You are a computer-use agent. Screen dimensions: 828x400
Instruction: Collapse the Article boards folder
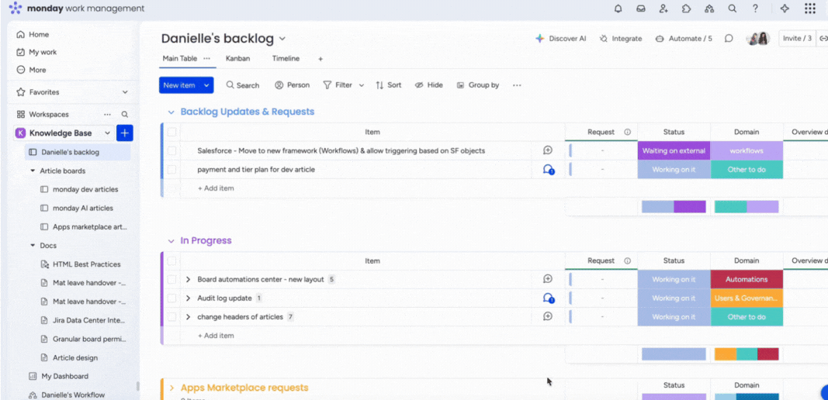click(33, 171)
